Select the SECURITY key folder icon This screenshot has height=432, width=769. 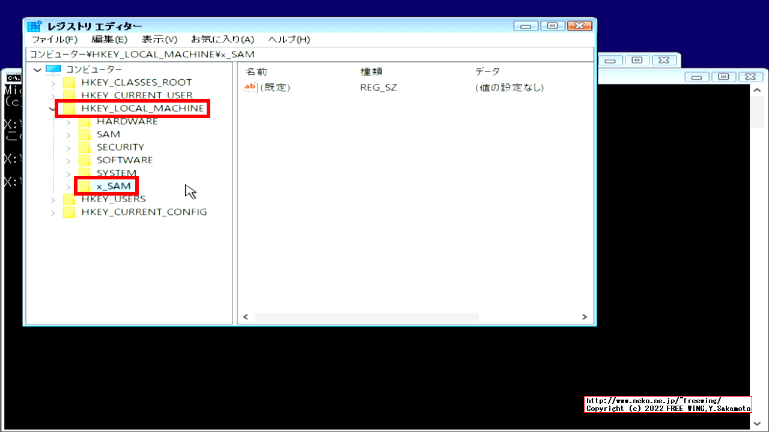[84, 147]
